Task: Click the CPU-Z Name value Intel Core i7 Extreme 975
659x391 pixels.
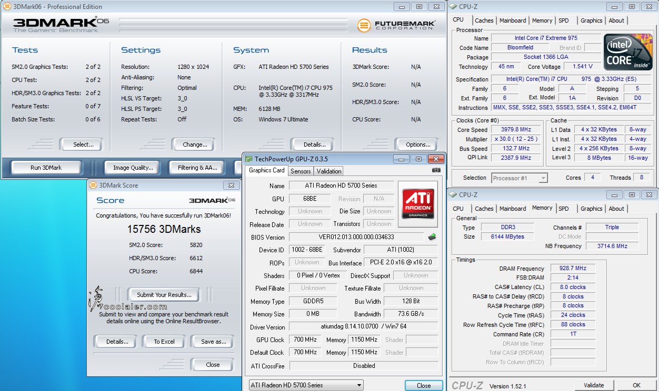Action: 546,38
